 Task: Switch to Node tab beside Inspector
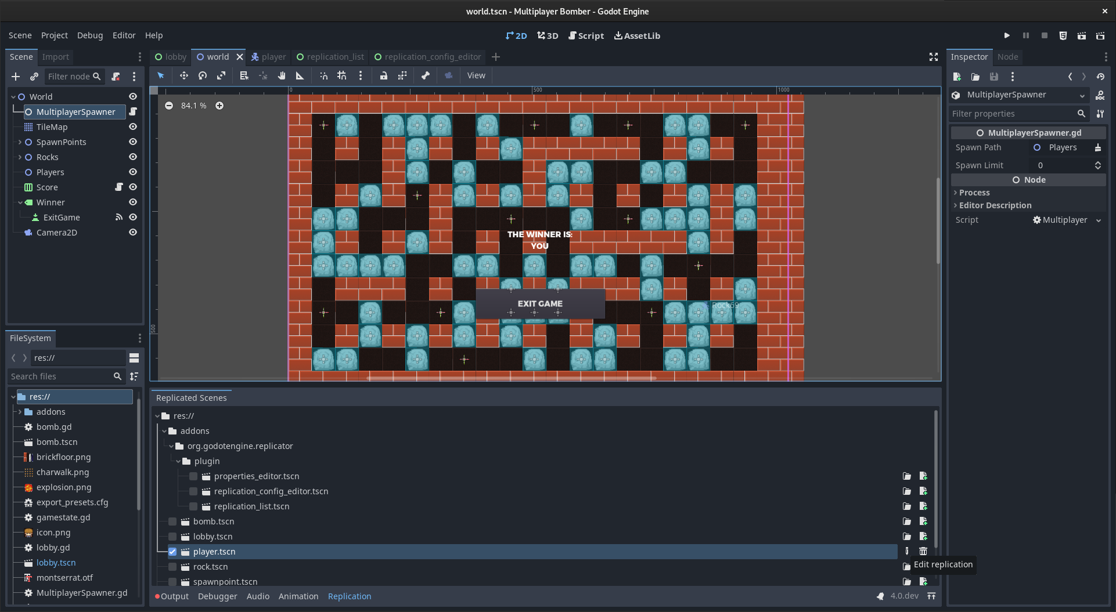(x=1008, y=57)
